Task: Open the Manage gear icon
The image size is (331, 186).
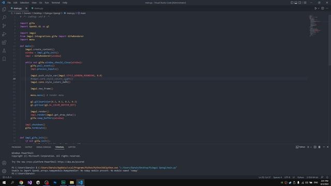Action: coord(4,171)
